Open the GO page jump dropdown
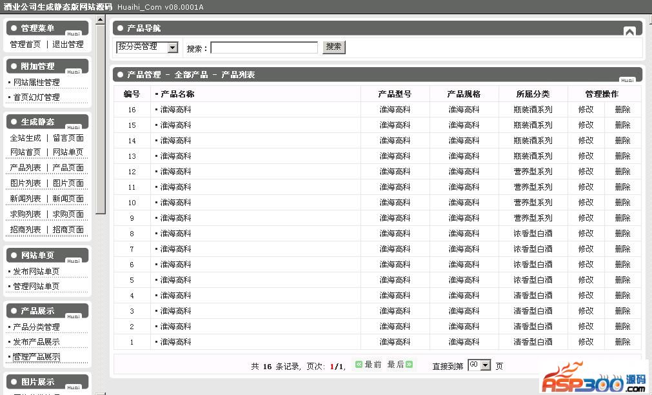The height and width of the screenshot is (395, 652). [485, 365]
